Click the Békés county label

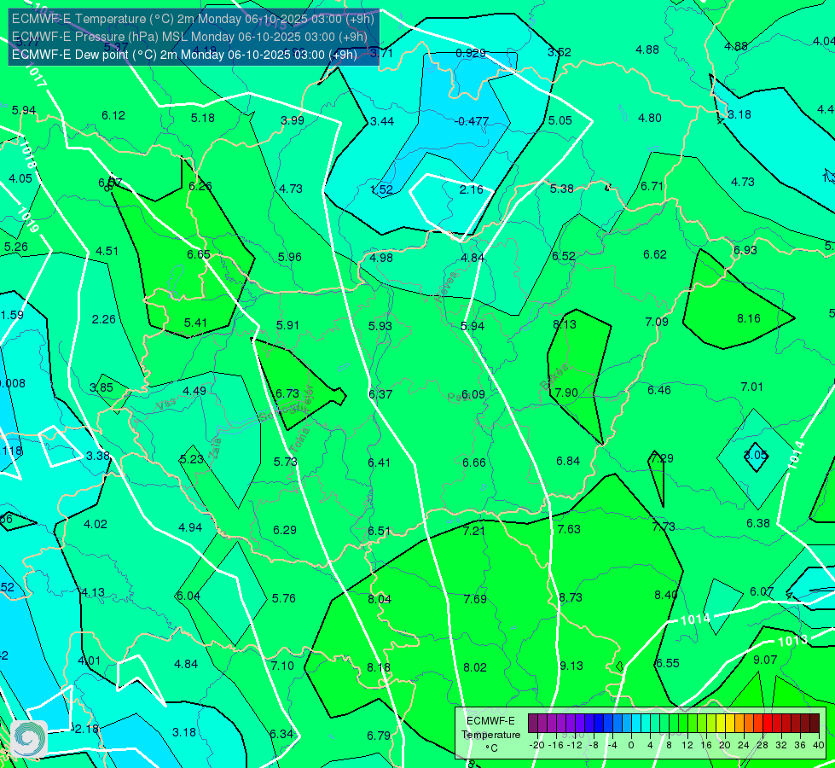tap(554, 376)
